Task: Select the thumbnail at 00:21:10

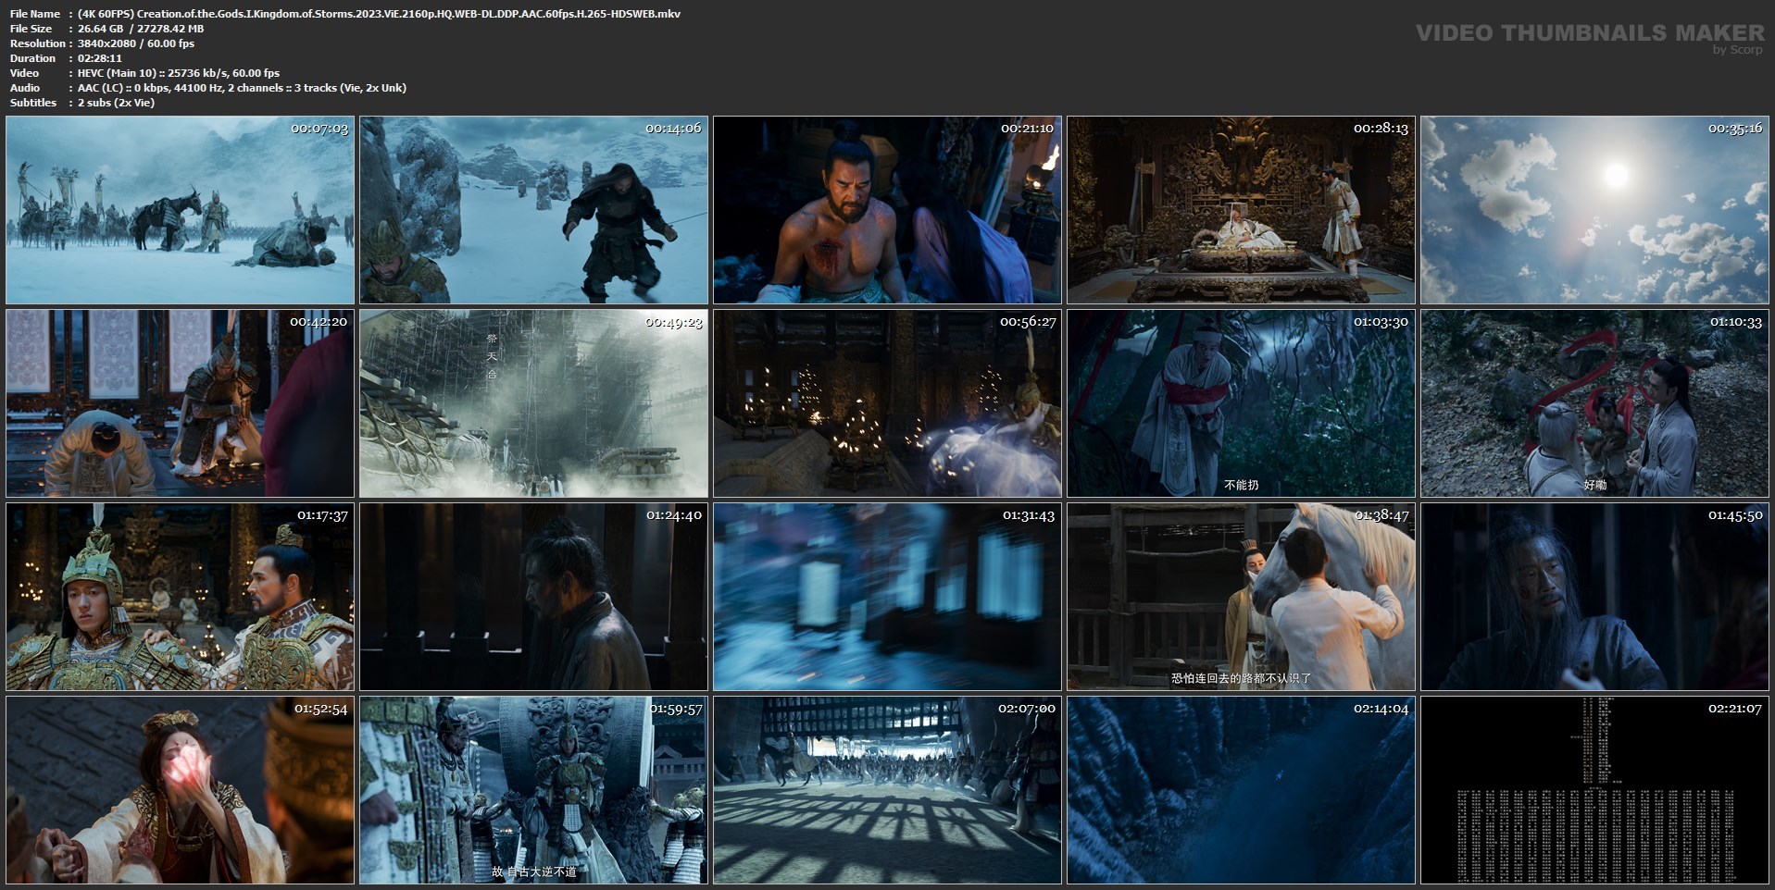Action: pyautogui.click(x=887, y=210)
